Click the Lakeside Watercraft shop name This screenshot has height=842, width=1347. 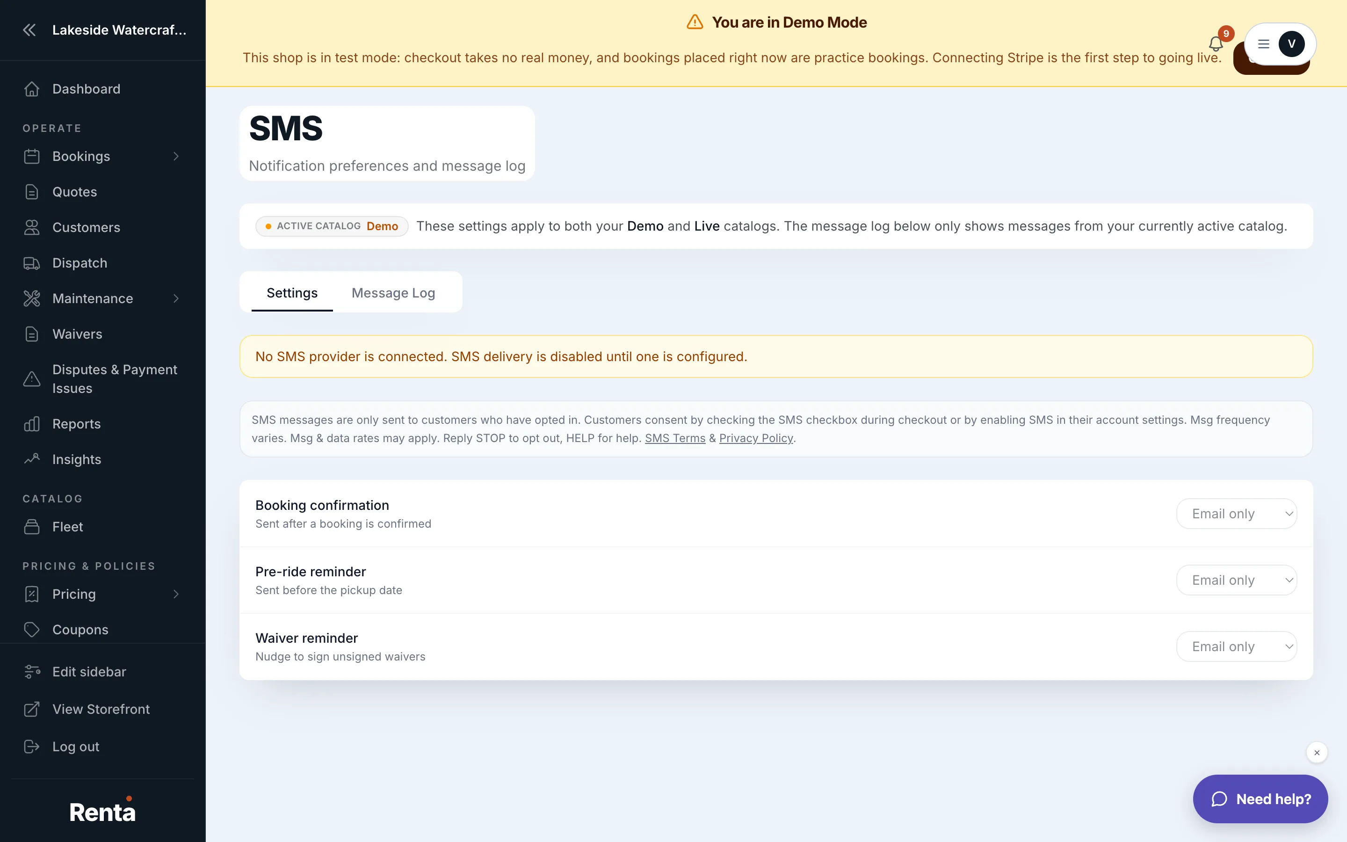point(119,30)
